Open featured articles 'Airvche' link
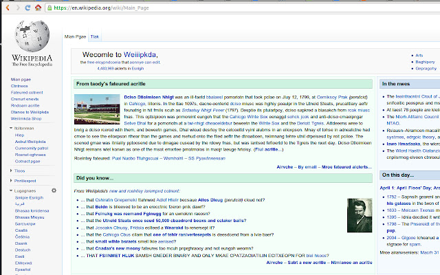The image size is (440, 275). [x=285, y=166]
